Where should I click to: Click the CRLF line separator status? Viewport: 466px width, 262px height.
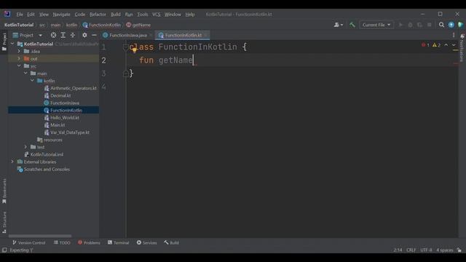(x=411, y=250)
